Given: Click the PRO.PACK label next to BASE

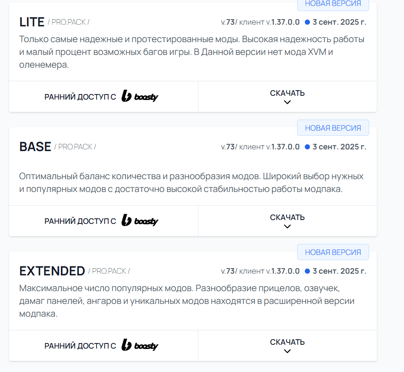Looking at the screenshot, I should 75,147.
